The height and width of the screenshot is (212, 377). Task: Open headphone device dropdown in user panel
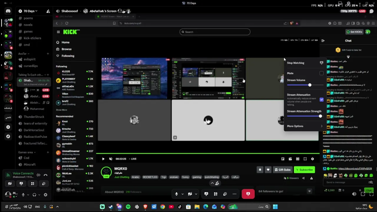pyautogui.click(x=39, y=195)
